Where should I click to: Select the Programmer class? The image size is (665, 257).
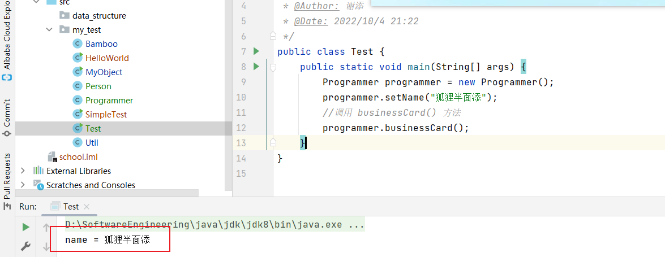point(109,101)
